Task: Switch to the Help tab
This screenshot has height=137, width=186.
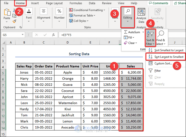Action: (134, 3)
